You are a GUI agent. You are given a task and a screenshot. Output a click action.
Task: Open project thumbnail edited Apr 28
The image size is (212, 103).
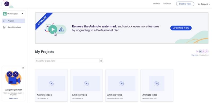(x=51, y=83)
